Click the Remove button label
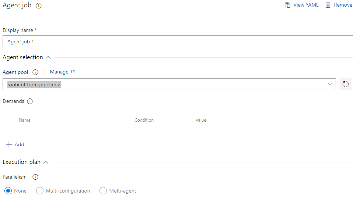The width and height of the screenshot is (357, 201). 343,5
